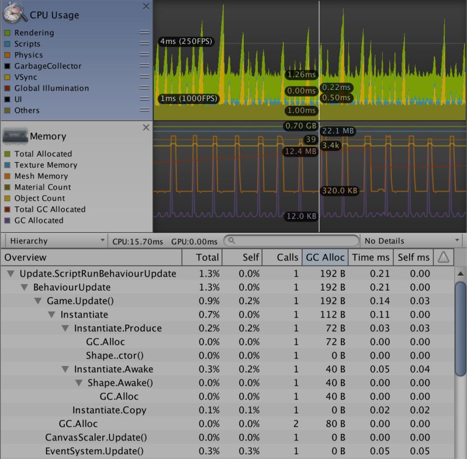Image resolution: width=467 pixels, height=459 pixels.
Task: Collapse the Instantiate row
Action: [x=52, y=315]
